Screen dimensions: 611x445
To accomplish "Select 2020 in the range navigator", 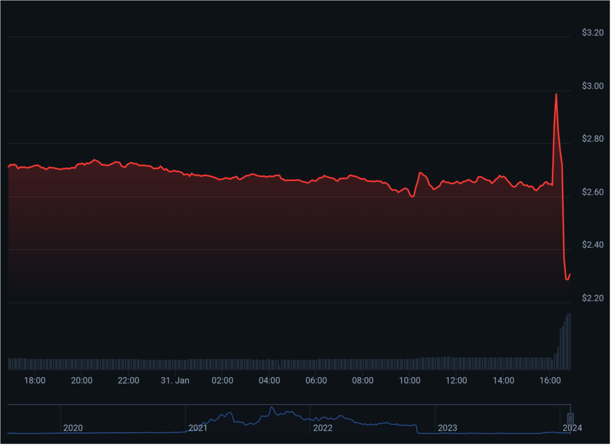I will (x=73, y=428).
